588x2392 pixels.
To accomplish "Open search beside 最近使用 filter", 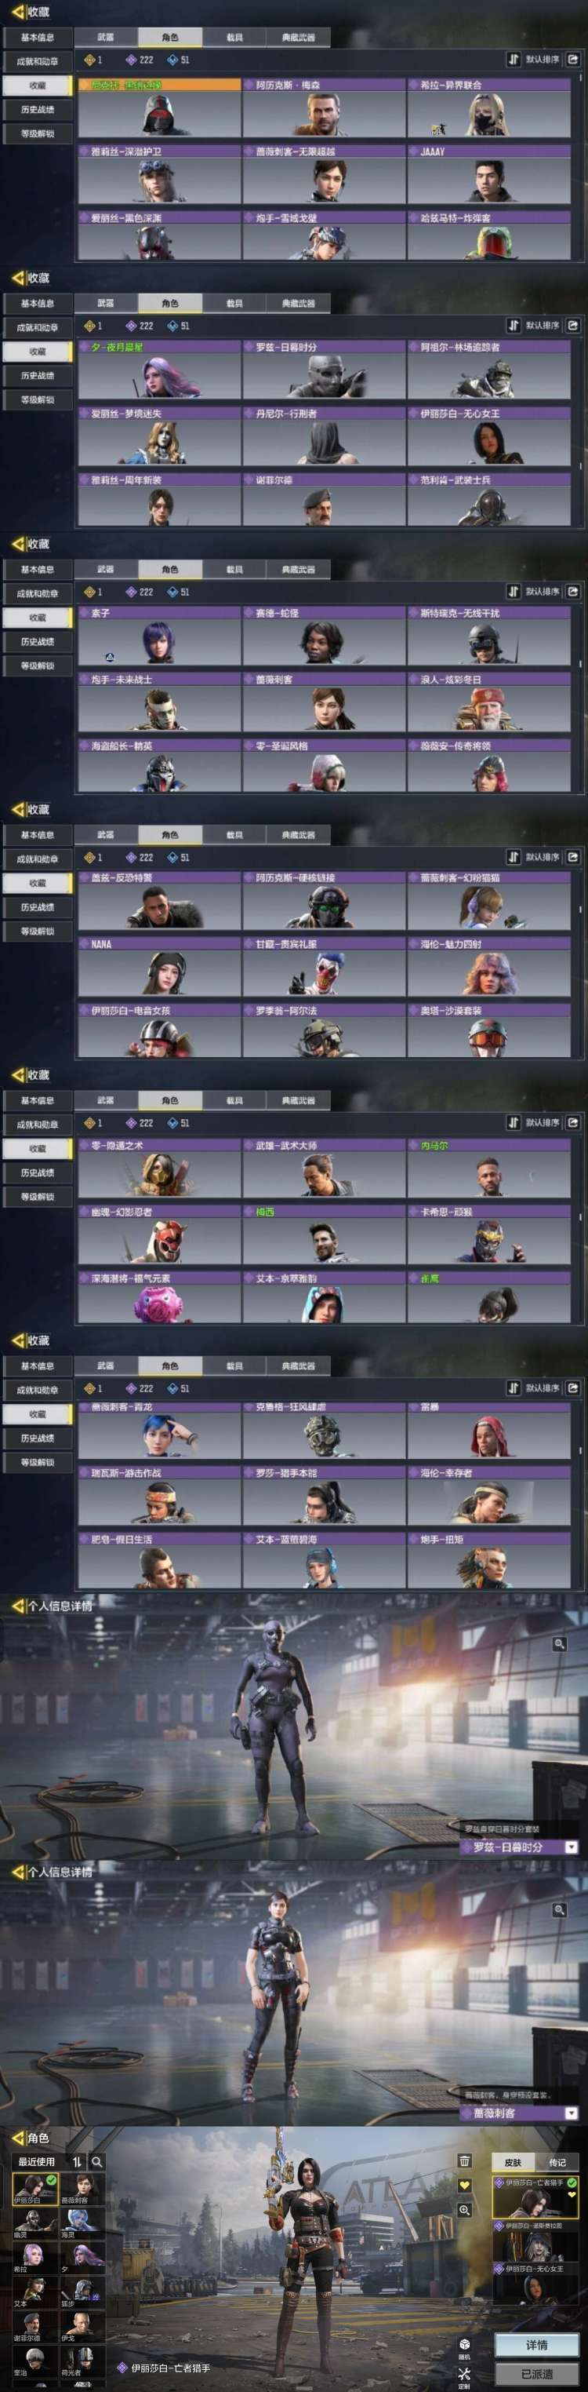I will coord(96,2162).
